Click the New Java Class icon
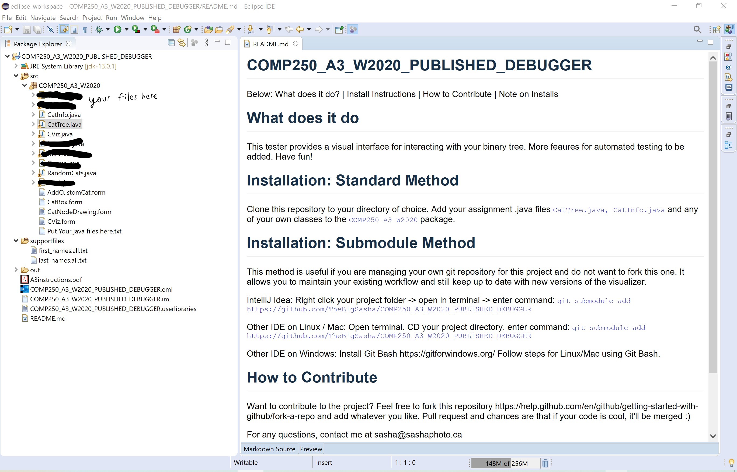This screenshot has width=737, height=472. coord(188,29)
